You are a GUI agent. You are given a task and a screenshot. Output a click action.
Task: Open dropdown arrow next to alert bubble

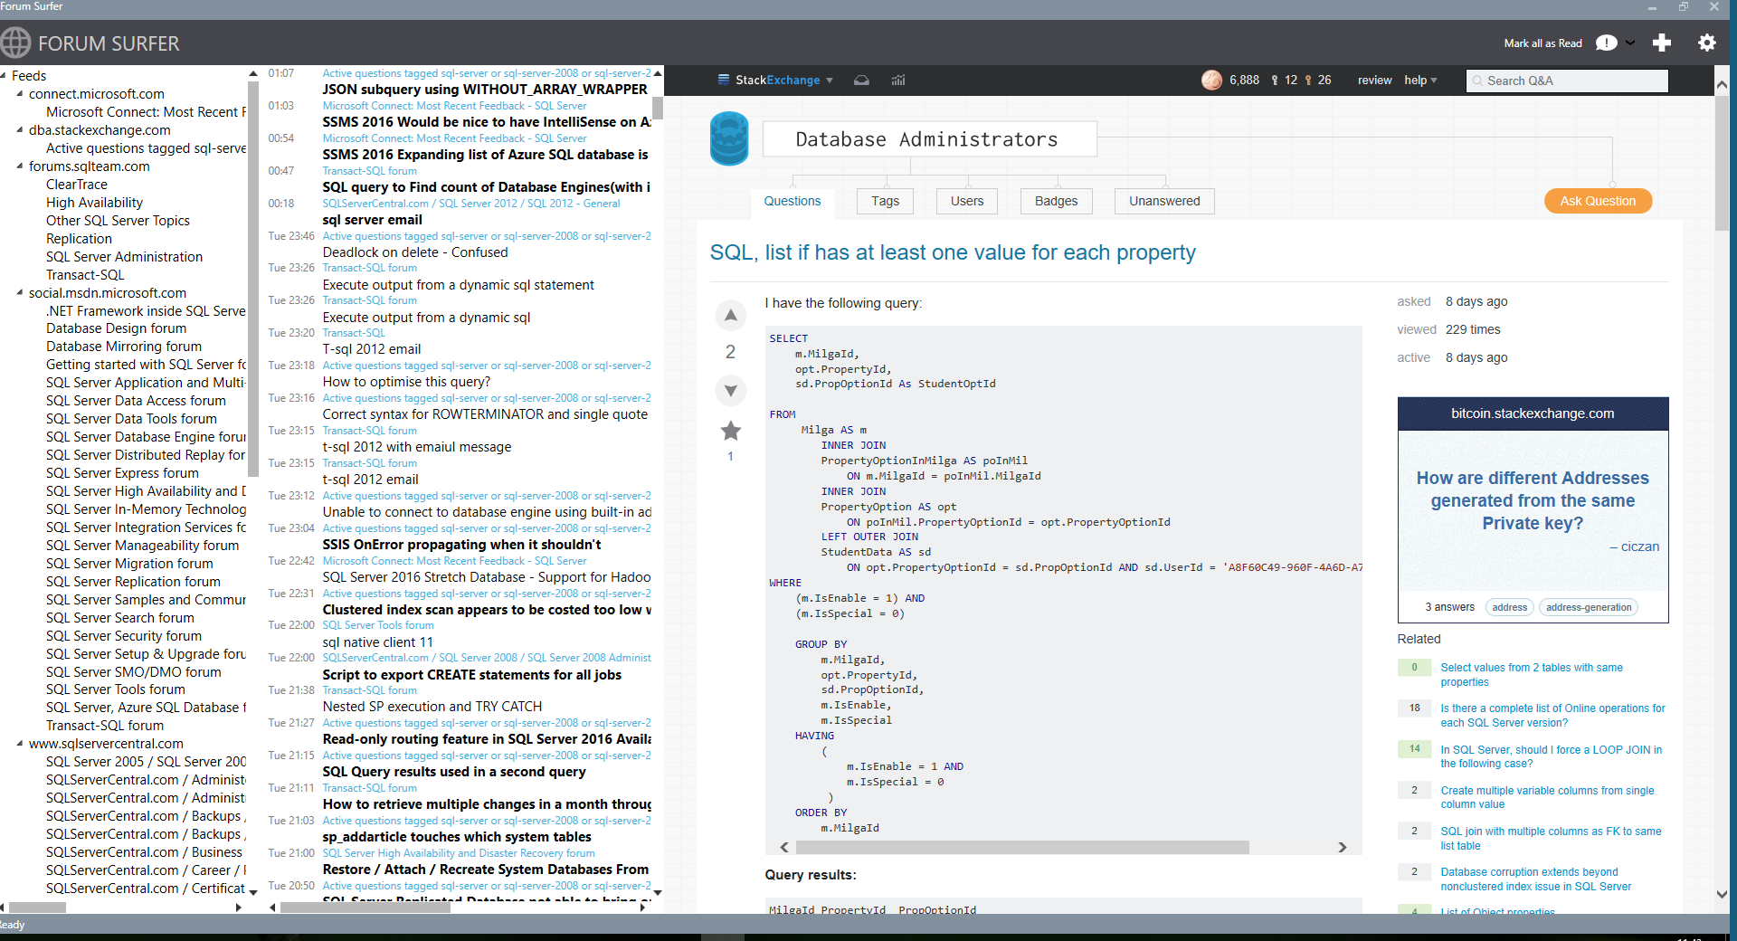(1630, 43)
